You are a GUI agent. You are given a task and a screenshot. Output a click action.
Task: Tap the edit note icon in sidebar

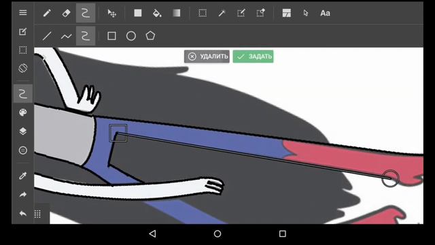tap(22, 32)
